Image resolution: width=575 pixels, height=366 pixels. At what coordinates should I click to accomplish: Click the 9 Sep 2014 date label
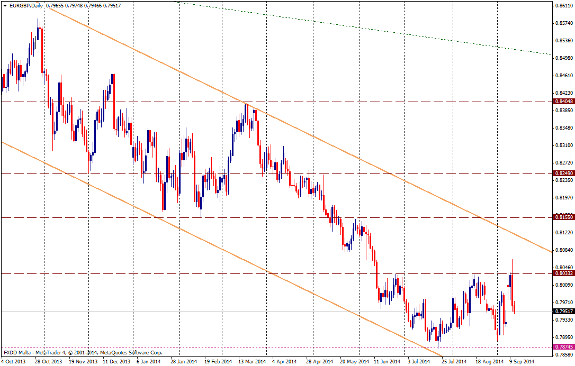pos(522,362)
